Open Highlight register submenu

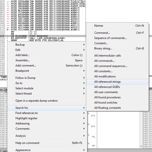[47, 118]
